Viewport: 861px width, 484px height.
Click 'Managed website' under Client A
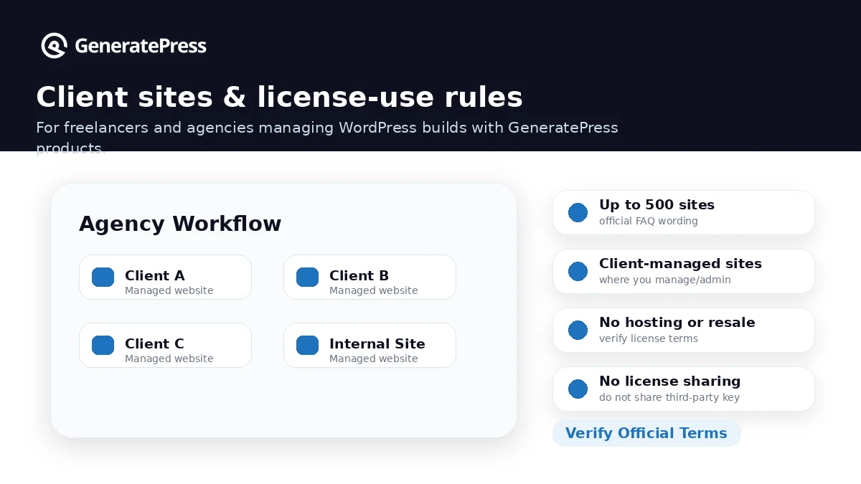click(169, 290)
